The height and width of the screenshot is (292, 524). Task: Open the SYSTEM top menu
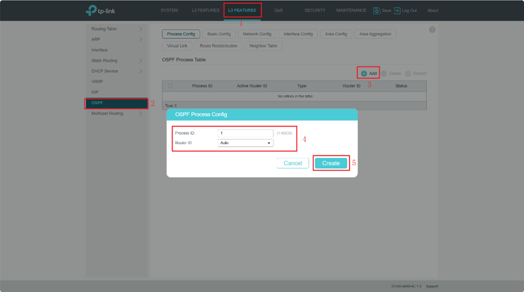[169, 10]
